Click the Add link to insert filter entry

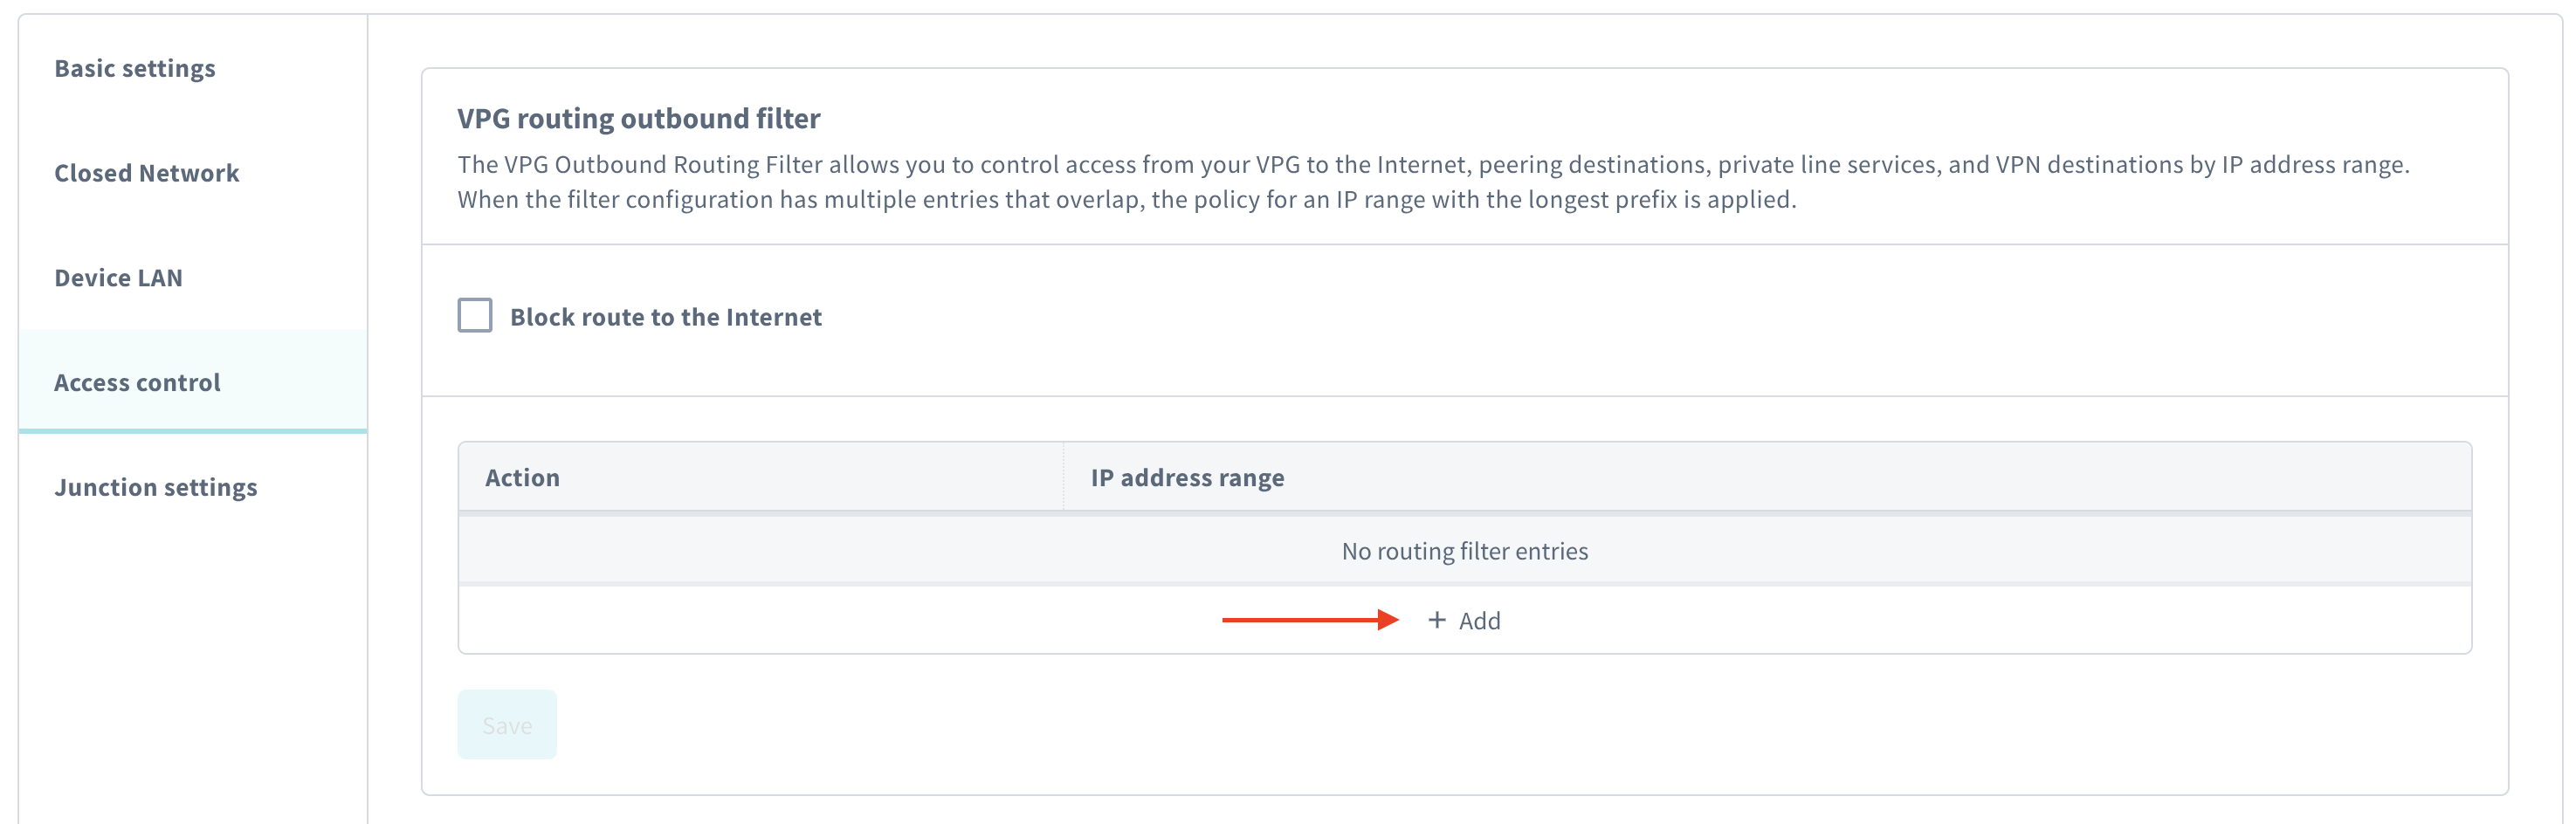click(x=1478, y=620)
